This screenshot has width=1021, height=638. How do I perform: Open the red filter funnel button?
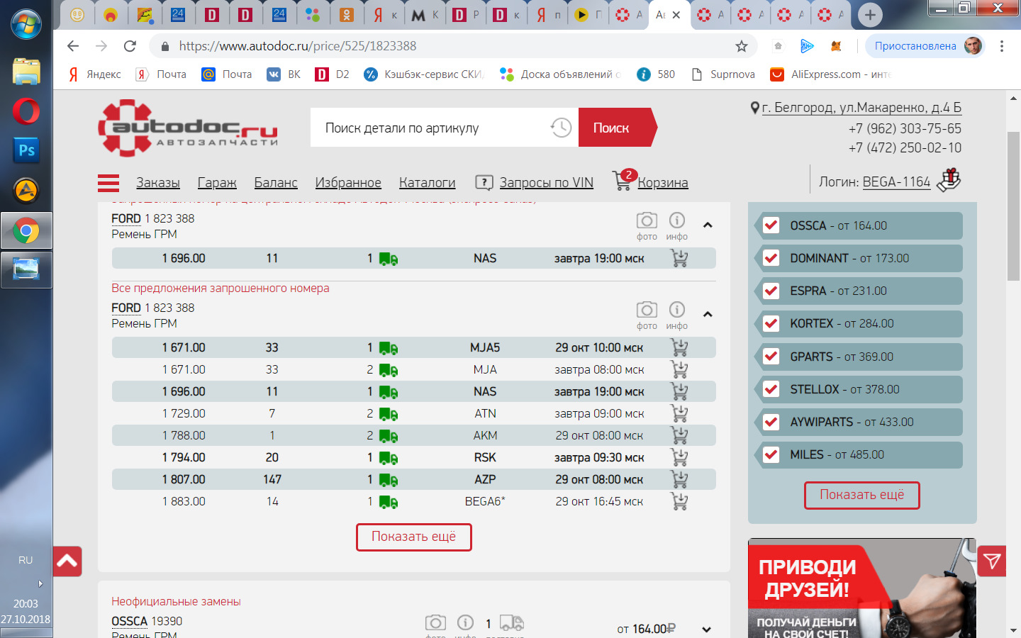pos(992,561)
